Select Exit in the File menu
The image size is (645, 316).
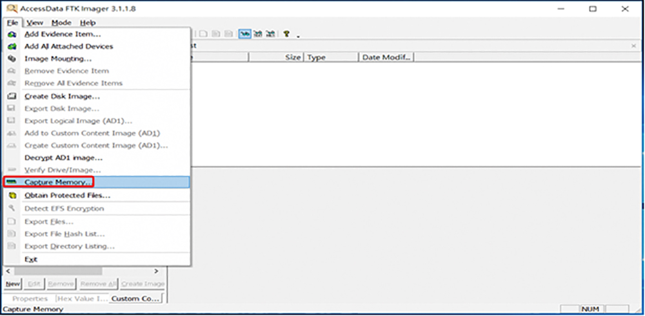pyautogui.click(x=97, y=259)
